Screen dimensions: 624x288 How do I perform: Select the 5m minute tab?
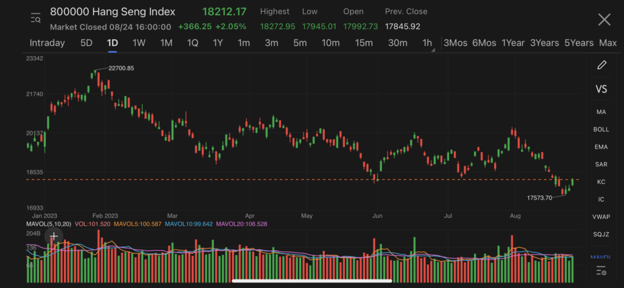pyautogui.click(x=300, y=43)
